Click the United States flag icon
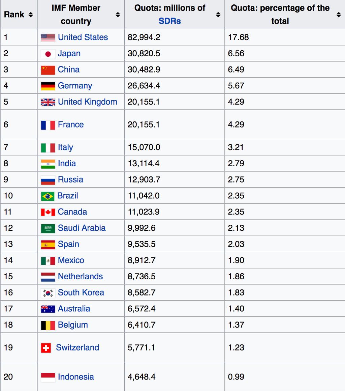Screen dimensions: 345x391 pyautogui.click(x=48, y=38)
